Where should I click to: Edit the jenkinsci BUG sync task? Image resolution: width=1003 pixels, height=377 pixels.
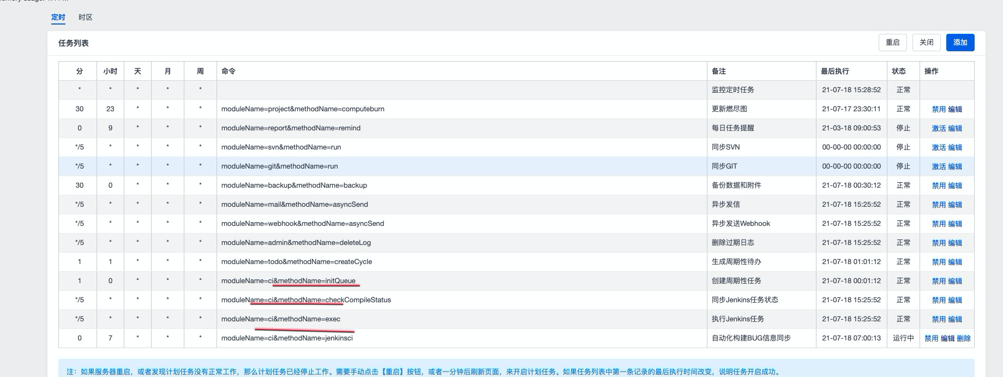[948, 338]
